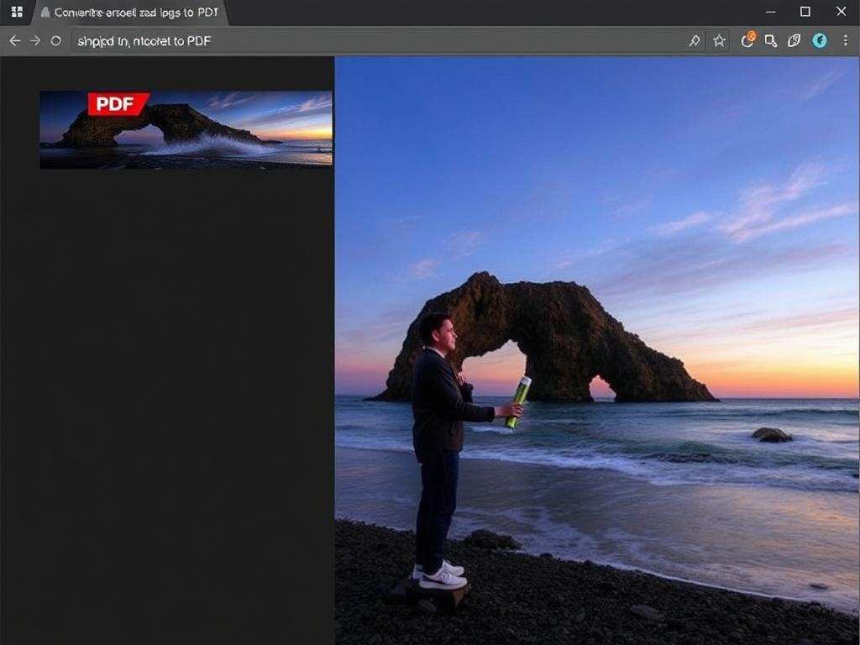Screen dimensions: 860x645
Task: Open the browser three-dot menu
Action: pos(845,40)
